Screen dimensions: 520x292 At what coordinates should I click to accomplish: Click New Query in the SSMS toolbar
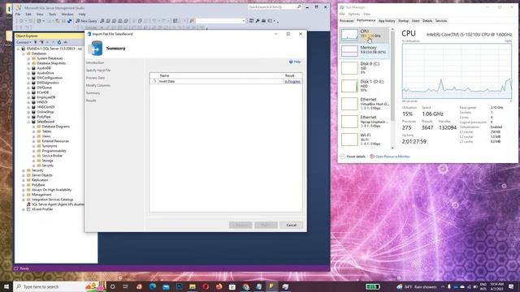click(x=86, y=21)
